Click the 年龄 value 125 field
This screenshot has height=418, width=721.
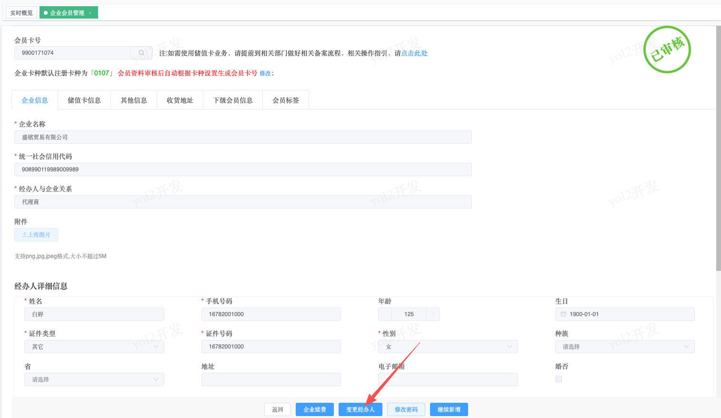pyautogui.click(x=409, y=314)
